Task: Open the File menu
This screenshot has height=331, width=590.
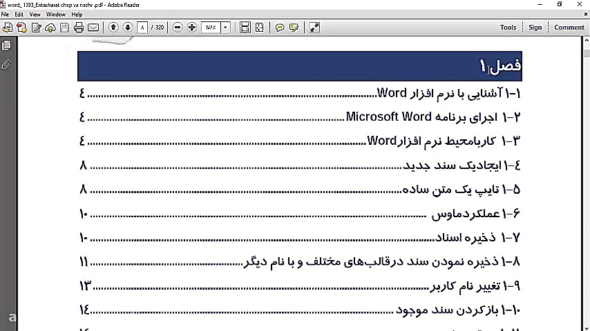Action: (x=5, y=14)
